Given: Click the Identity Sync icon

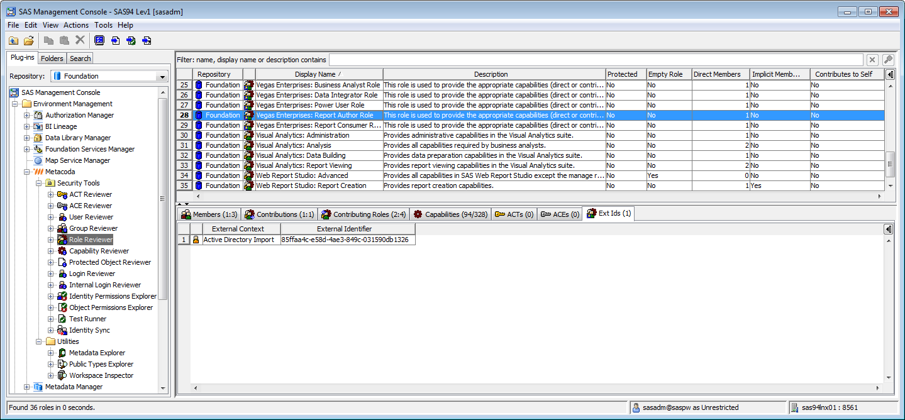Looking at the screenshot, I should coord(62,330).
